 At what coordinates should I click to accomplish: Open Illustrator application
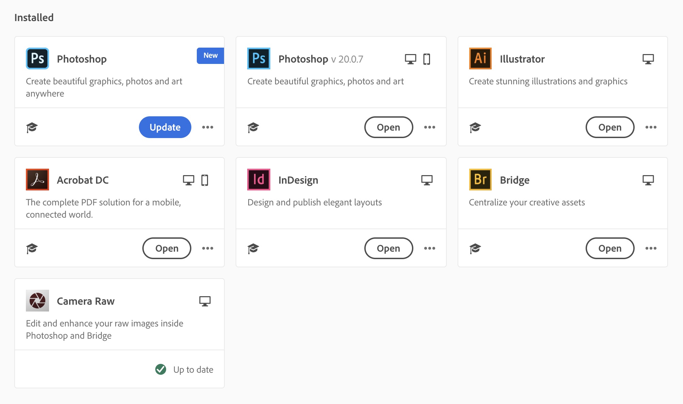(609, 127)
